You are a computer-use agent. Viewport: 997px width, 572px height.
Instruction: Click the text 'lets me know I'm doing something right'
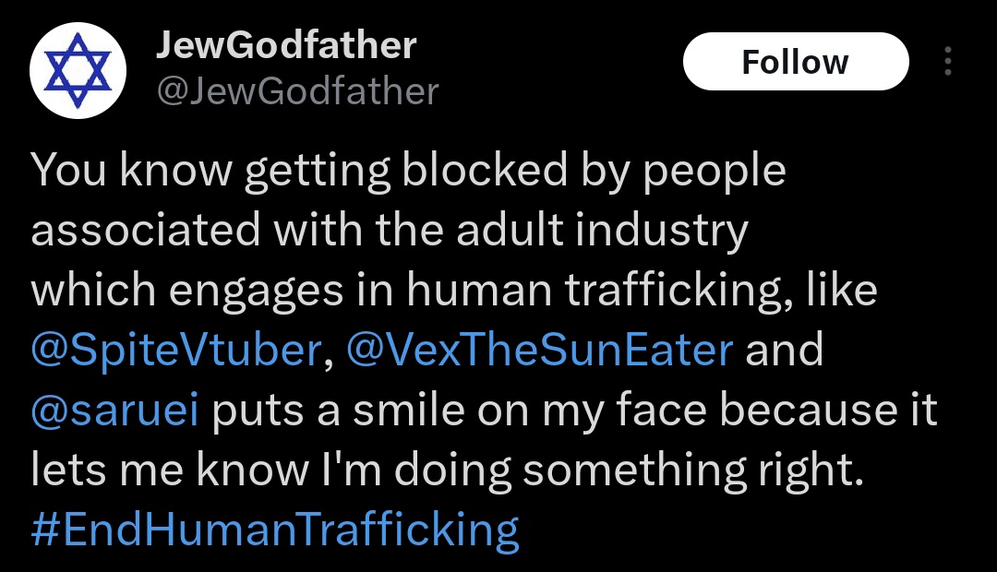pyautogui.click(x=447, y=471)
